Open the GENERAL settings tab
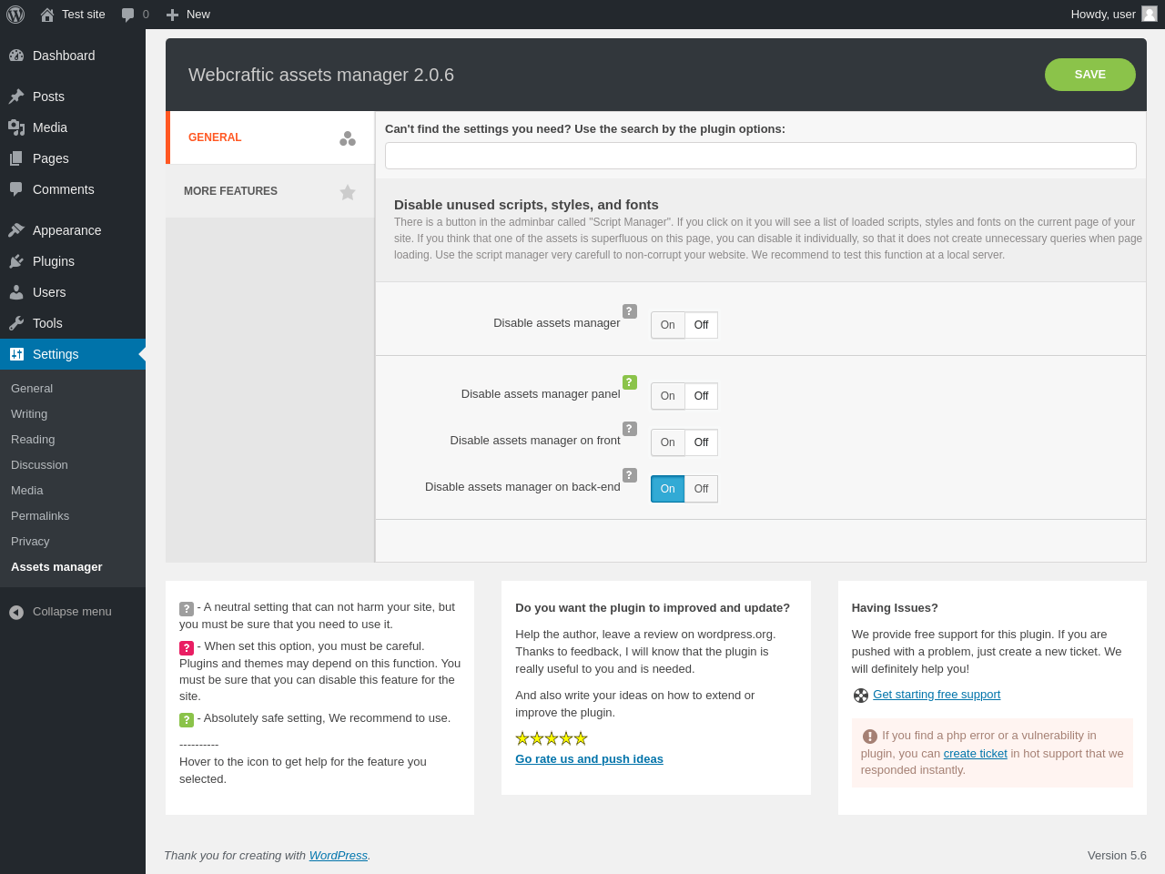Screen dimensions: 1165x874 click(270, 137)
